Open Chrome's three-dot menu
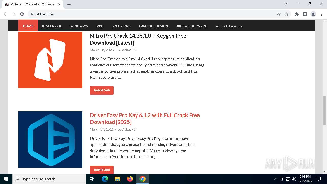327x184 pixels. pyautogui.click(x=321, y=14)
